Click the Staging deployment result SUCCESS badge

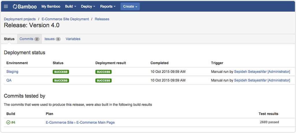coord(103,72)
